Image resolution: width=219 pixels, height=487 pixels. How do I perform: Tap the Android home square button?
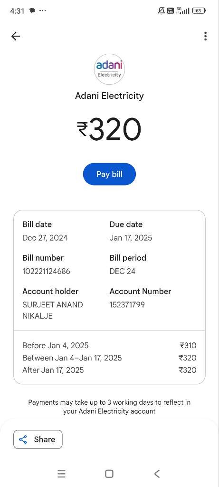(109, 474)
